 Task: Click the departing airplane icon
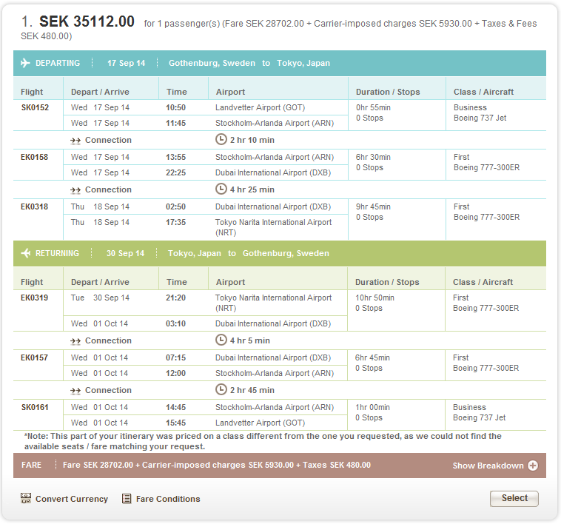tap(26, 64)
